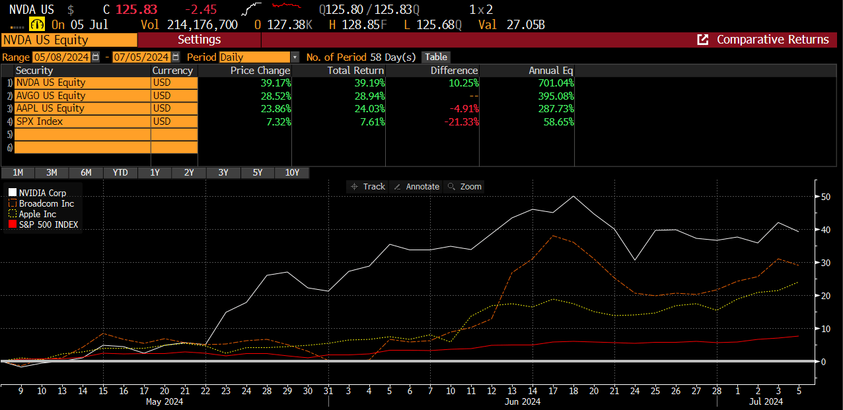Open calendar picker beside start date 05/08/2024
The width and height of the screenshot is (843, 410).
96,57
